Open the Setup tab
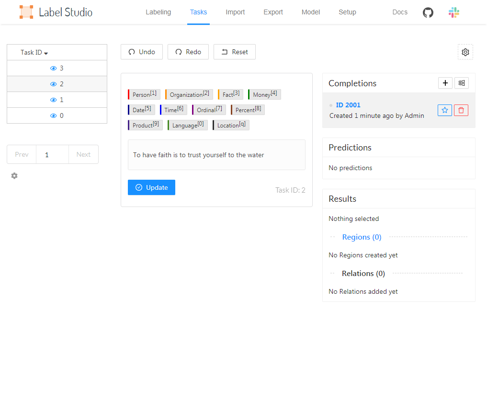The width and height of the screenshot is (487, 415). pyautogui.click(x=347, y=12)
